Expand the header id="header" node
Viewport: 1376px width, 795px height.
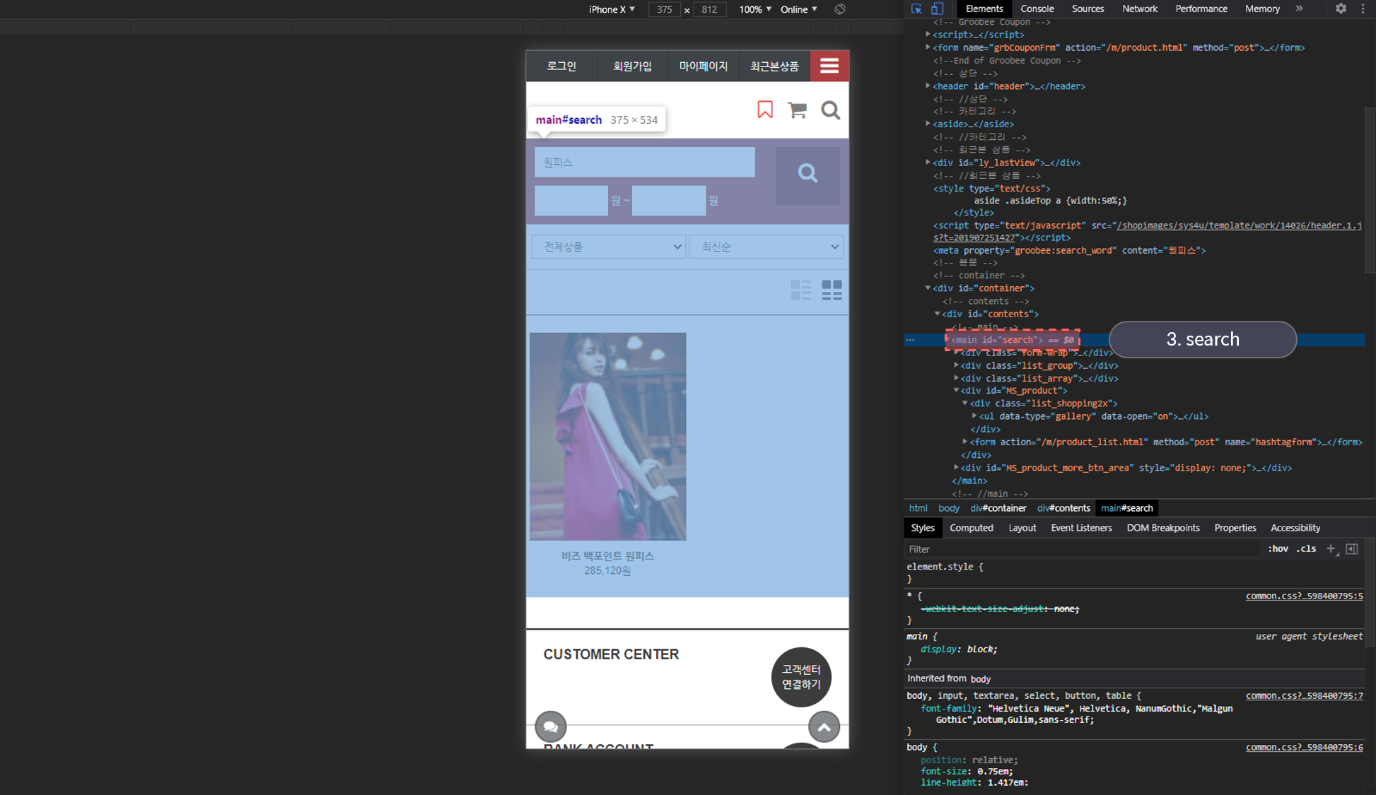928,86
